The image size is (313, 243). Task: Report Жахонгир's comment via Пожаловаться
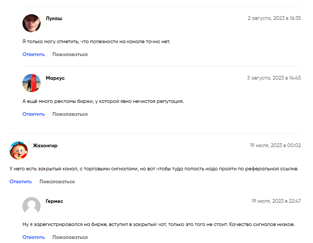[x=57, y=182]
